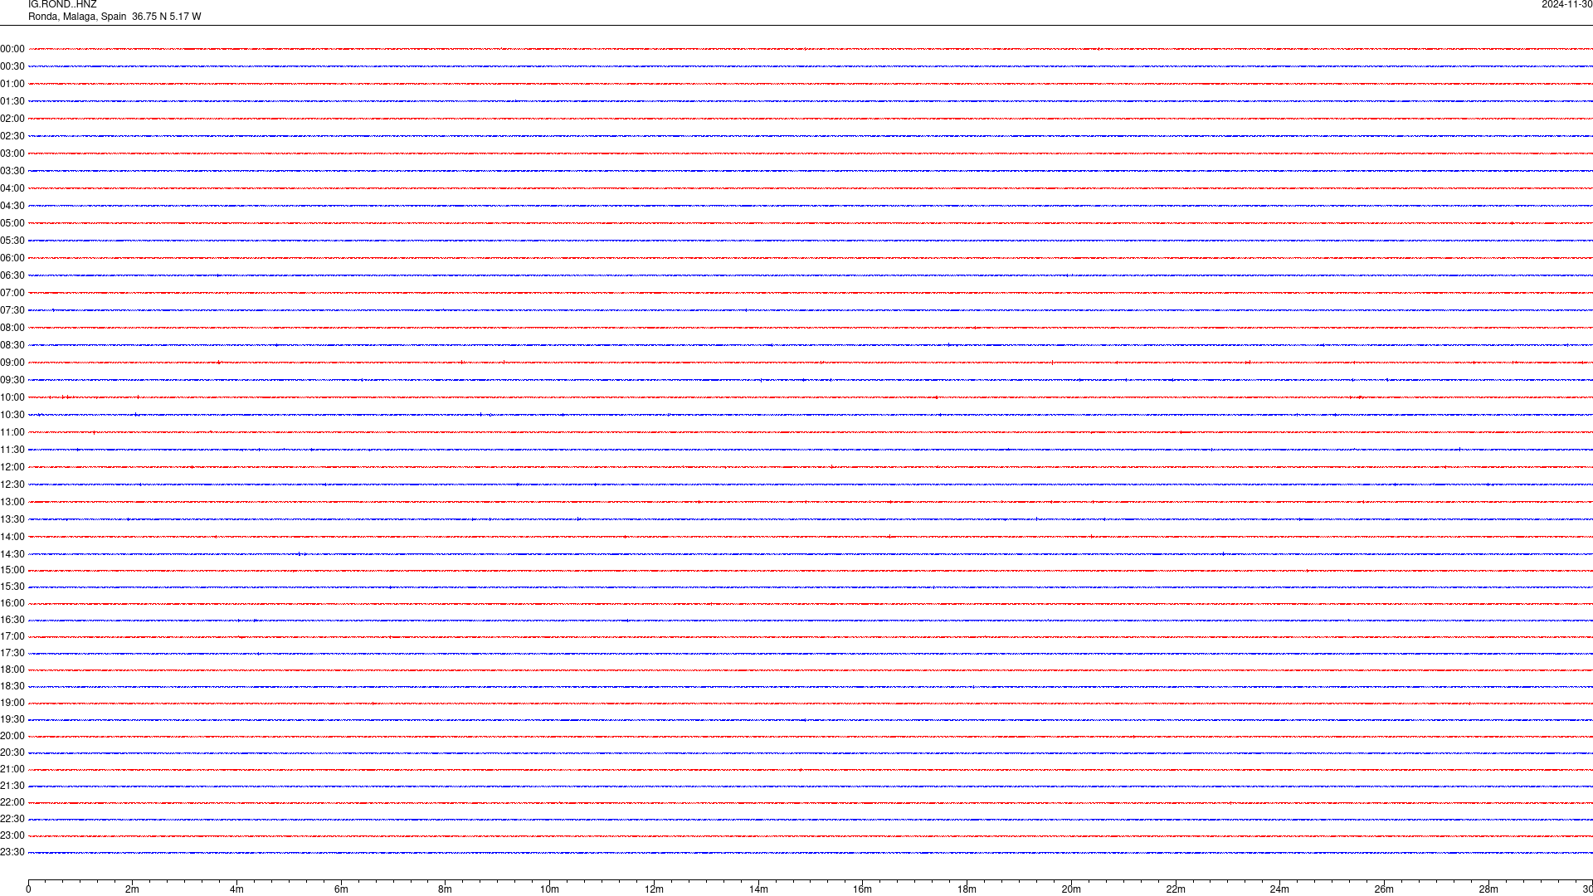
Task: Select the 05:30 time row label
Action: click(12, 241)
